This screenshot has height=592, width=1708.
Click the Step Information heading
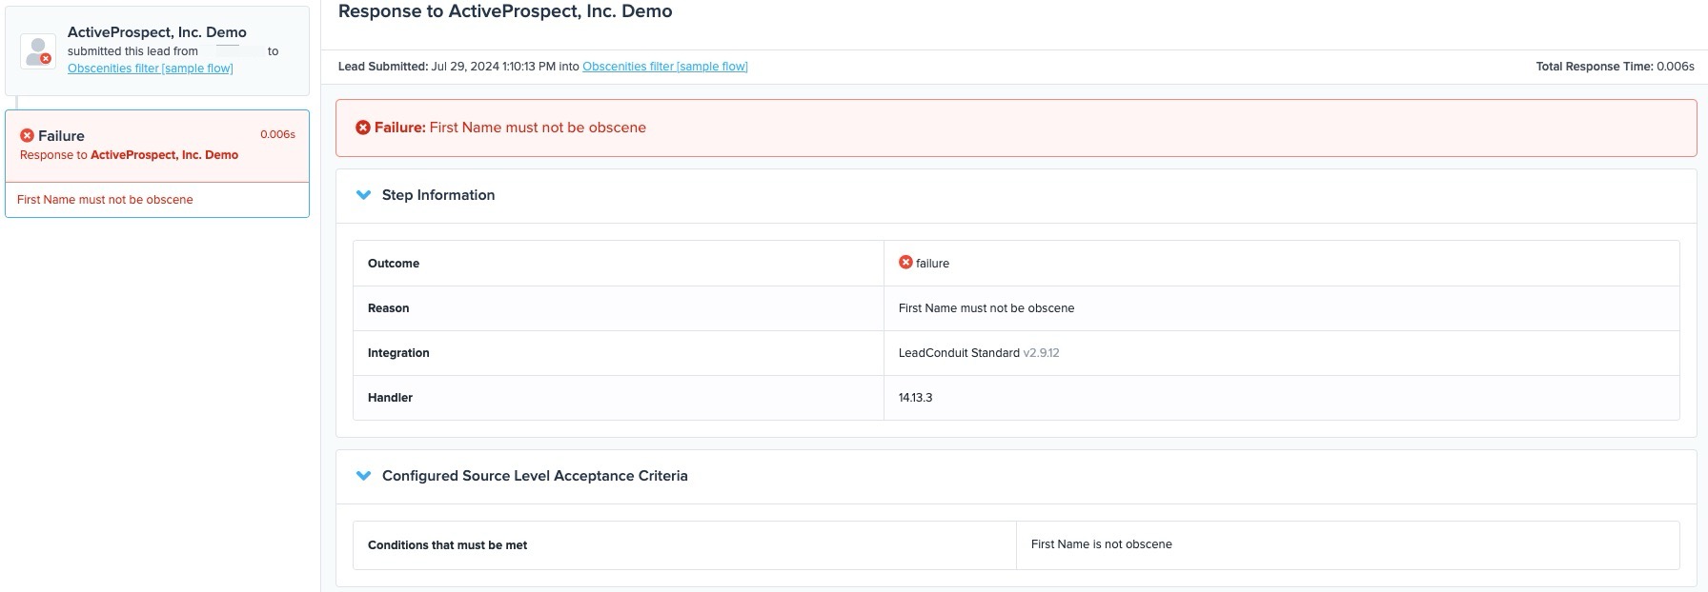tap(438, 195)
